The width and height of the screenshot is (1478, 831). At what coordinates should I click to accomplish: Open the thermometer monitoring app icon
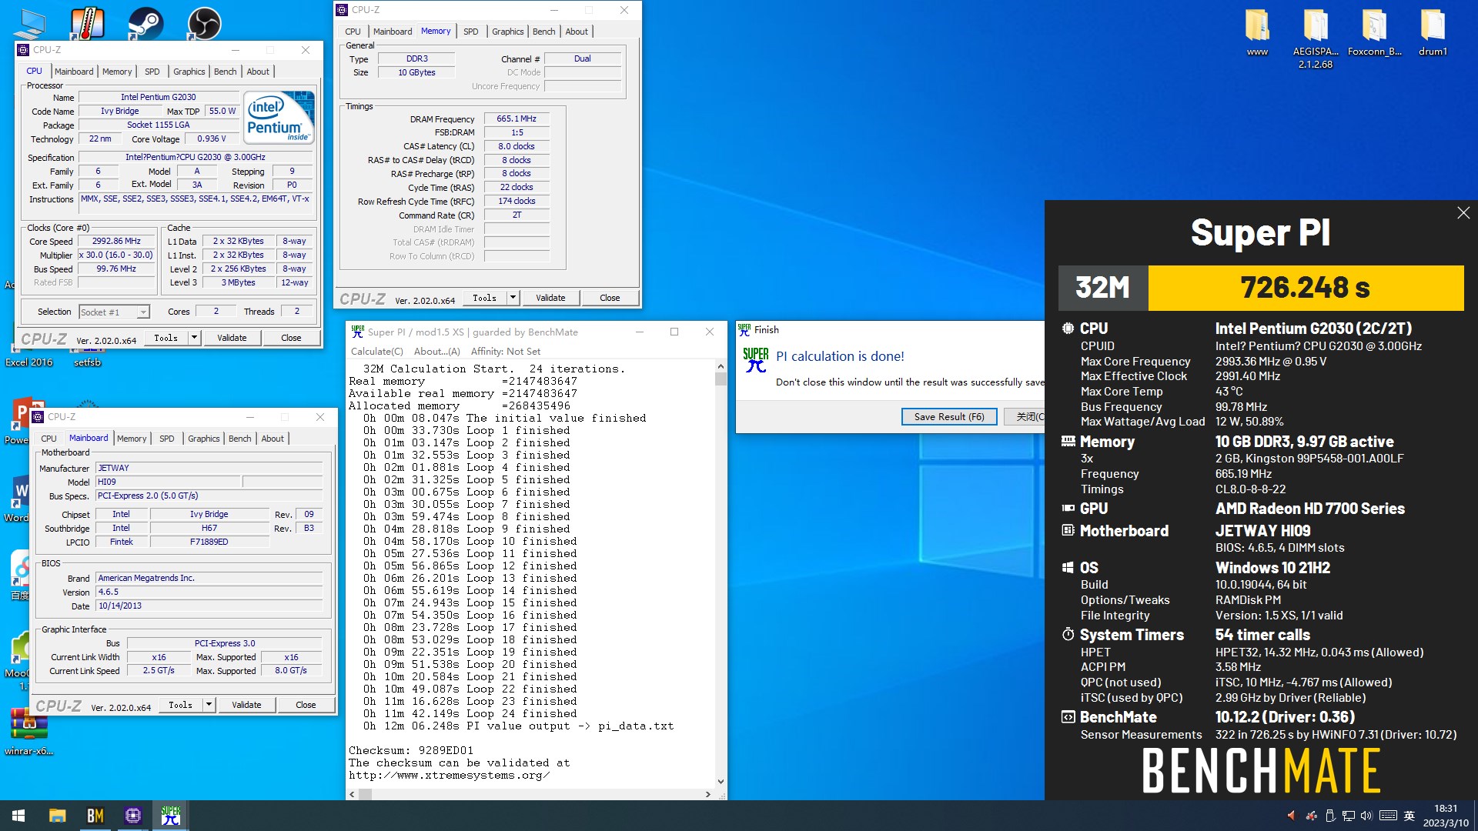coord(87,23)
